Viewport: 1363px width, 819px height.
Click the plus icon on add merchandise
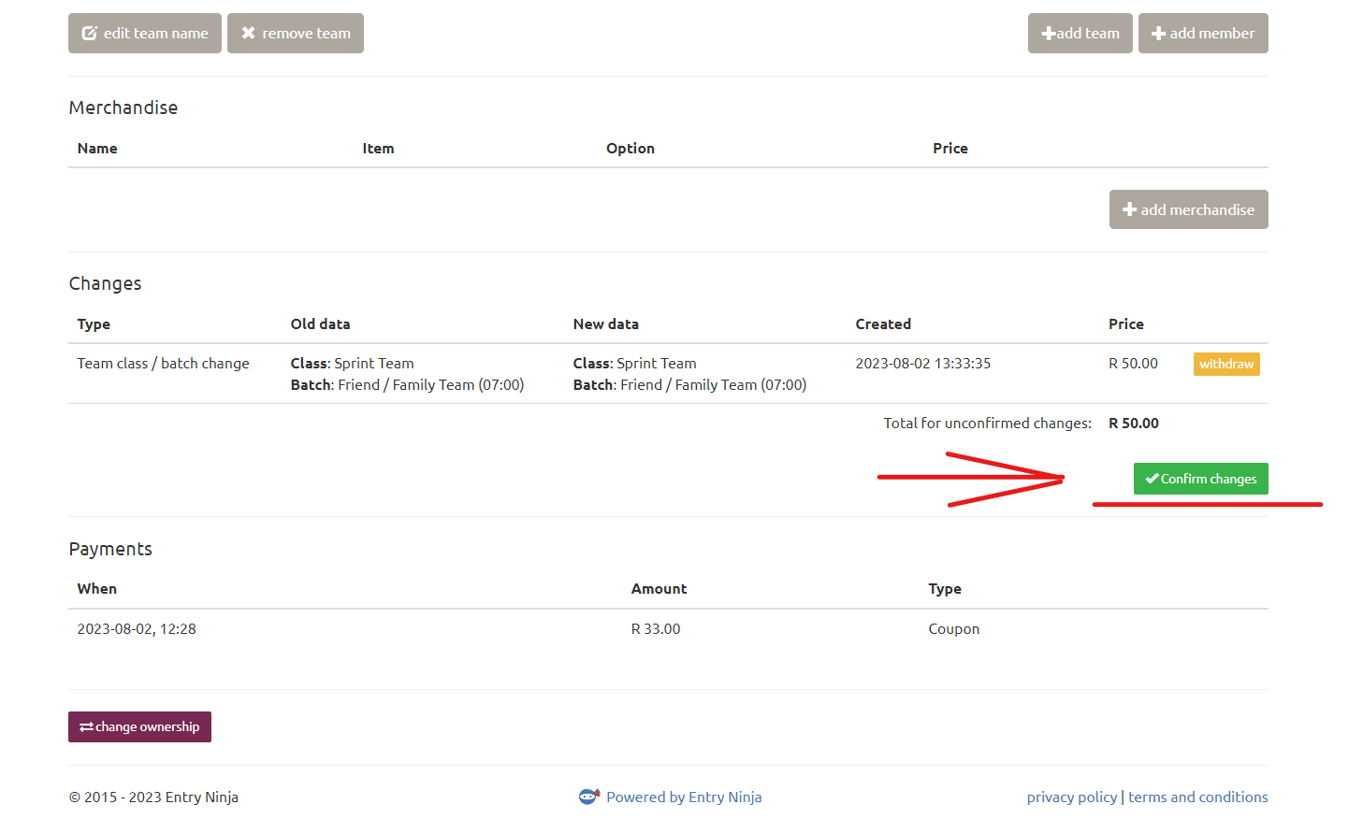point(1129,209)
